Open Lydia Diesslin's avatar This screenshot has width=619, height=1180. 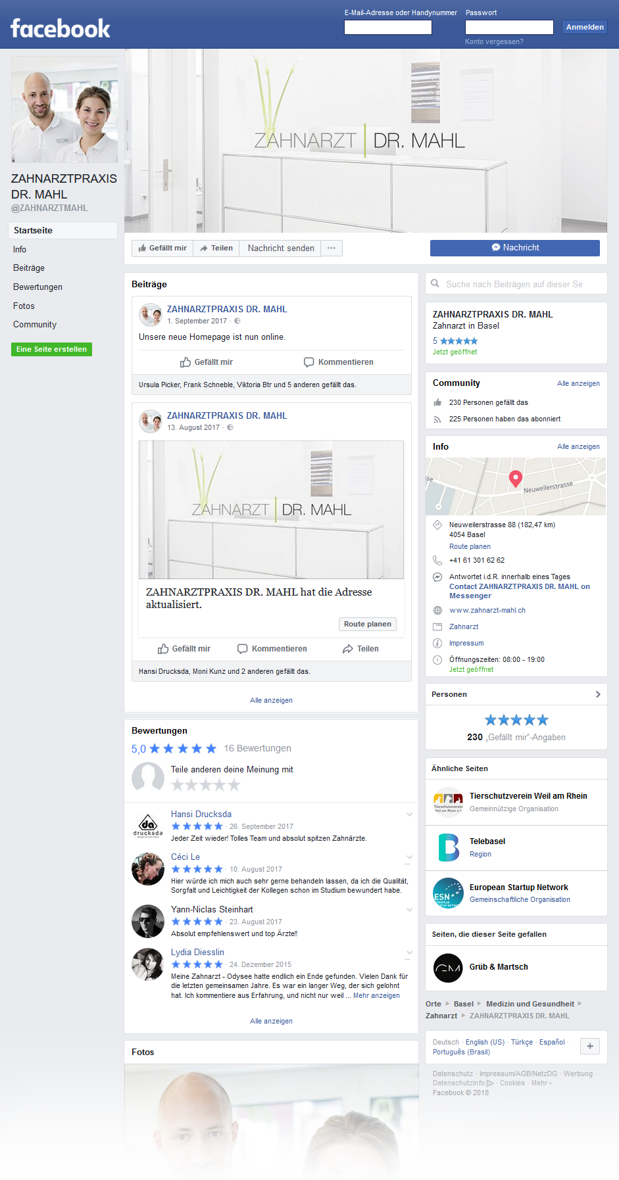point(148,964)
